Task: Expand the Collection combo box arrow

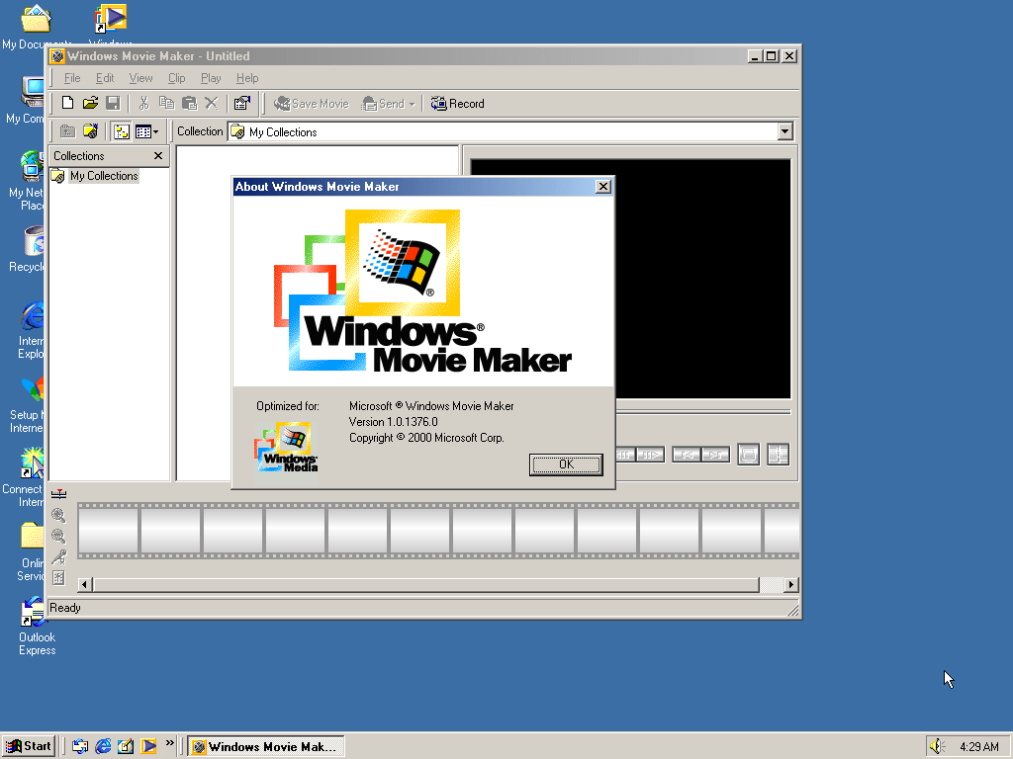Action: click(784, 131)
